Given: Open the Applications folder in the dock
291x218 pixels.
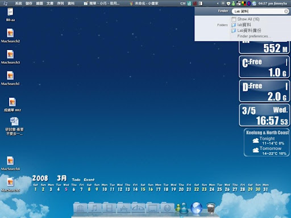Looking at the screenshot, I should pyautogui.click(x=124, y=208).
